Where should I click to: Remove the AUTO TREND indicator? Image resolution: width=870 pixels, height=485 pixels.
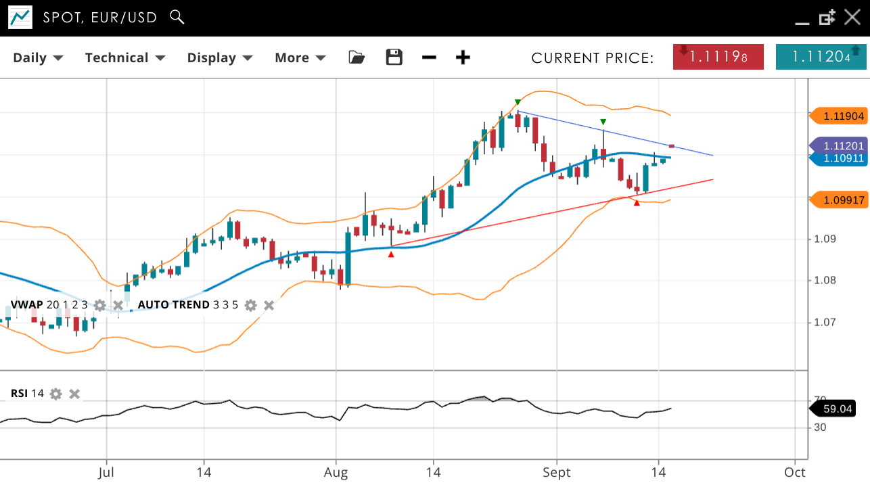(x=269, y=305)
